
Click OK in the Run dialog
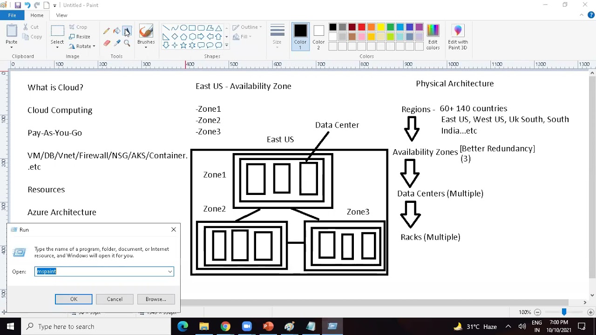[74, 299]
